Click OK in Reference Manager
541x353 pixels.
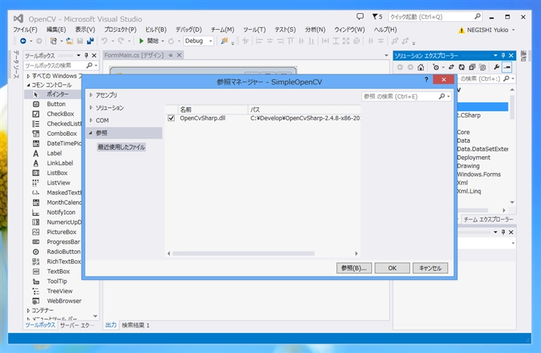point(393,268)
